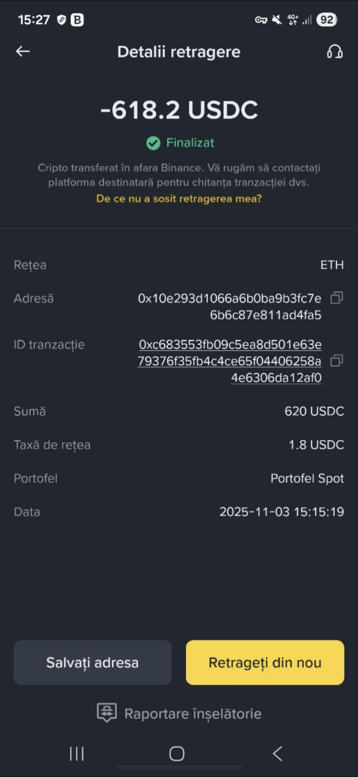This screenshot has width=358, height=777.
Task: Tap the VPN key status icon
Action: tap(261, 20)
